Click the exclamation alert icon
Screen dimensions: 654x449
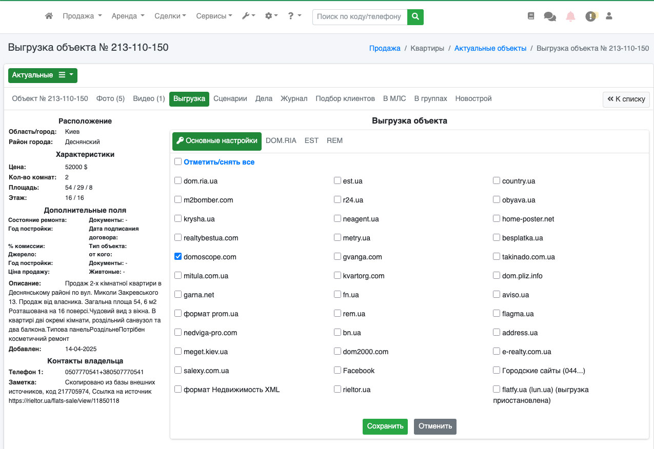point(591,16)
